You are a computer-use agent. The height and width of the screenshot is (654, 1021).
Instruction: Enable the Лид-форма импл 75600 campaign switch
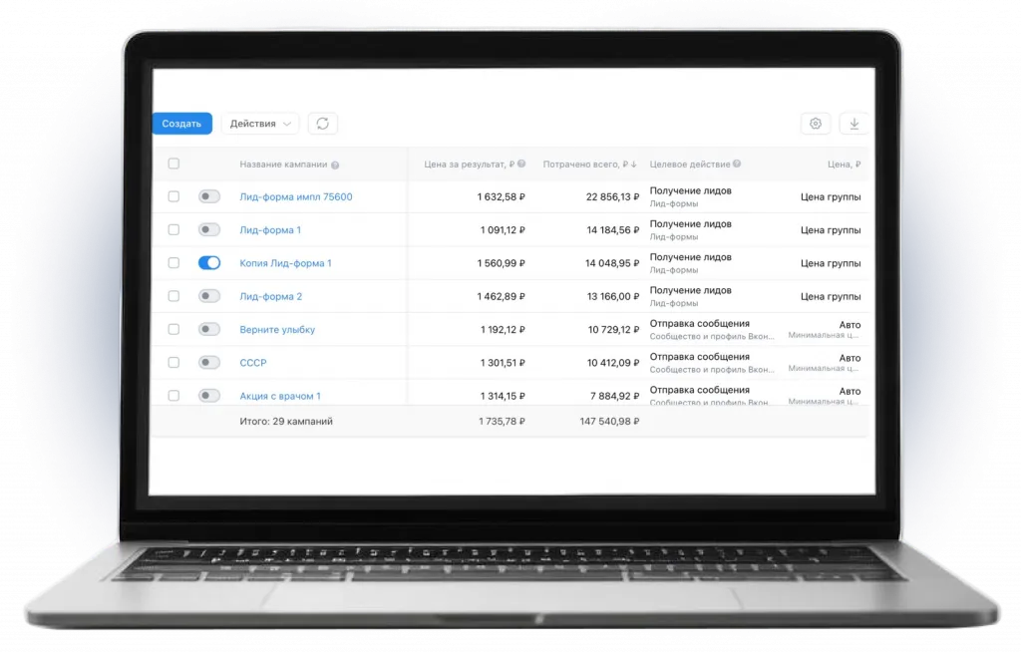209,196
